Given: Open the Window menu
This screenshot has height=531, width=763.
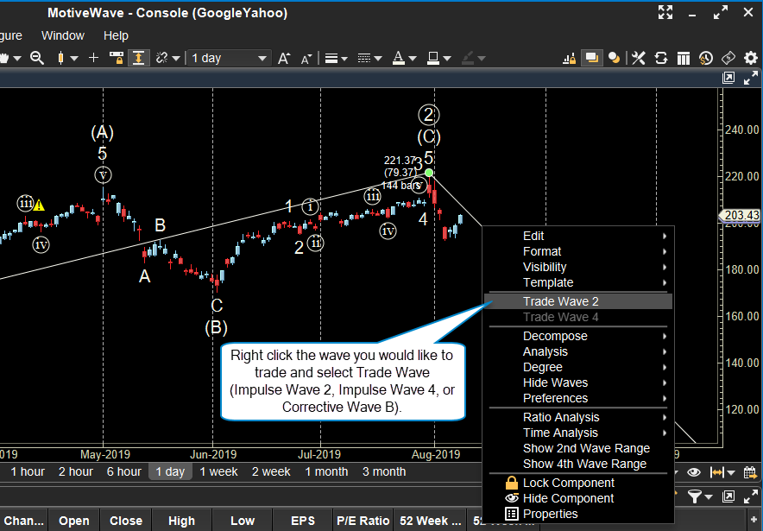Looking at the screenshot, I should [x=63, y=35].
